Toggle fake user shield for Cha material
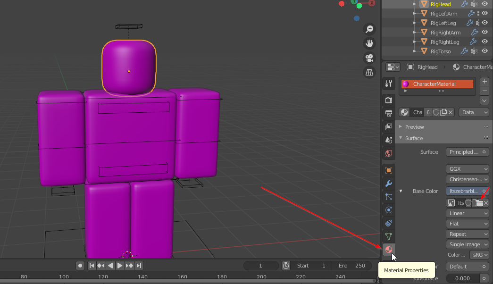 coord(436,112)
